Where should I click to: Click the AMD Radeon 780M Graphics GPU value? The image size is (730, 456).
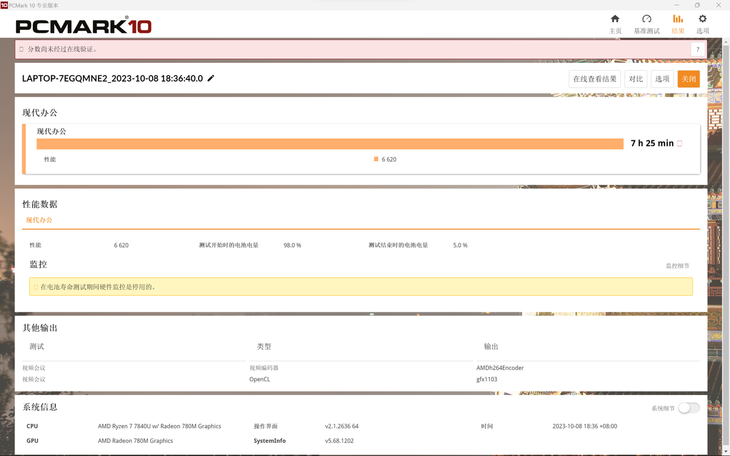pos(135,441)
